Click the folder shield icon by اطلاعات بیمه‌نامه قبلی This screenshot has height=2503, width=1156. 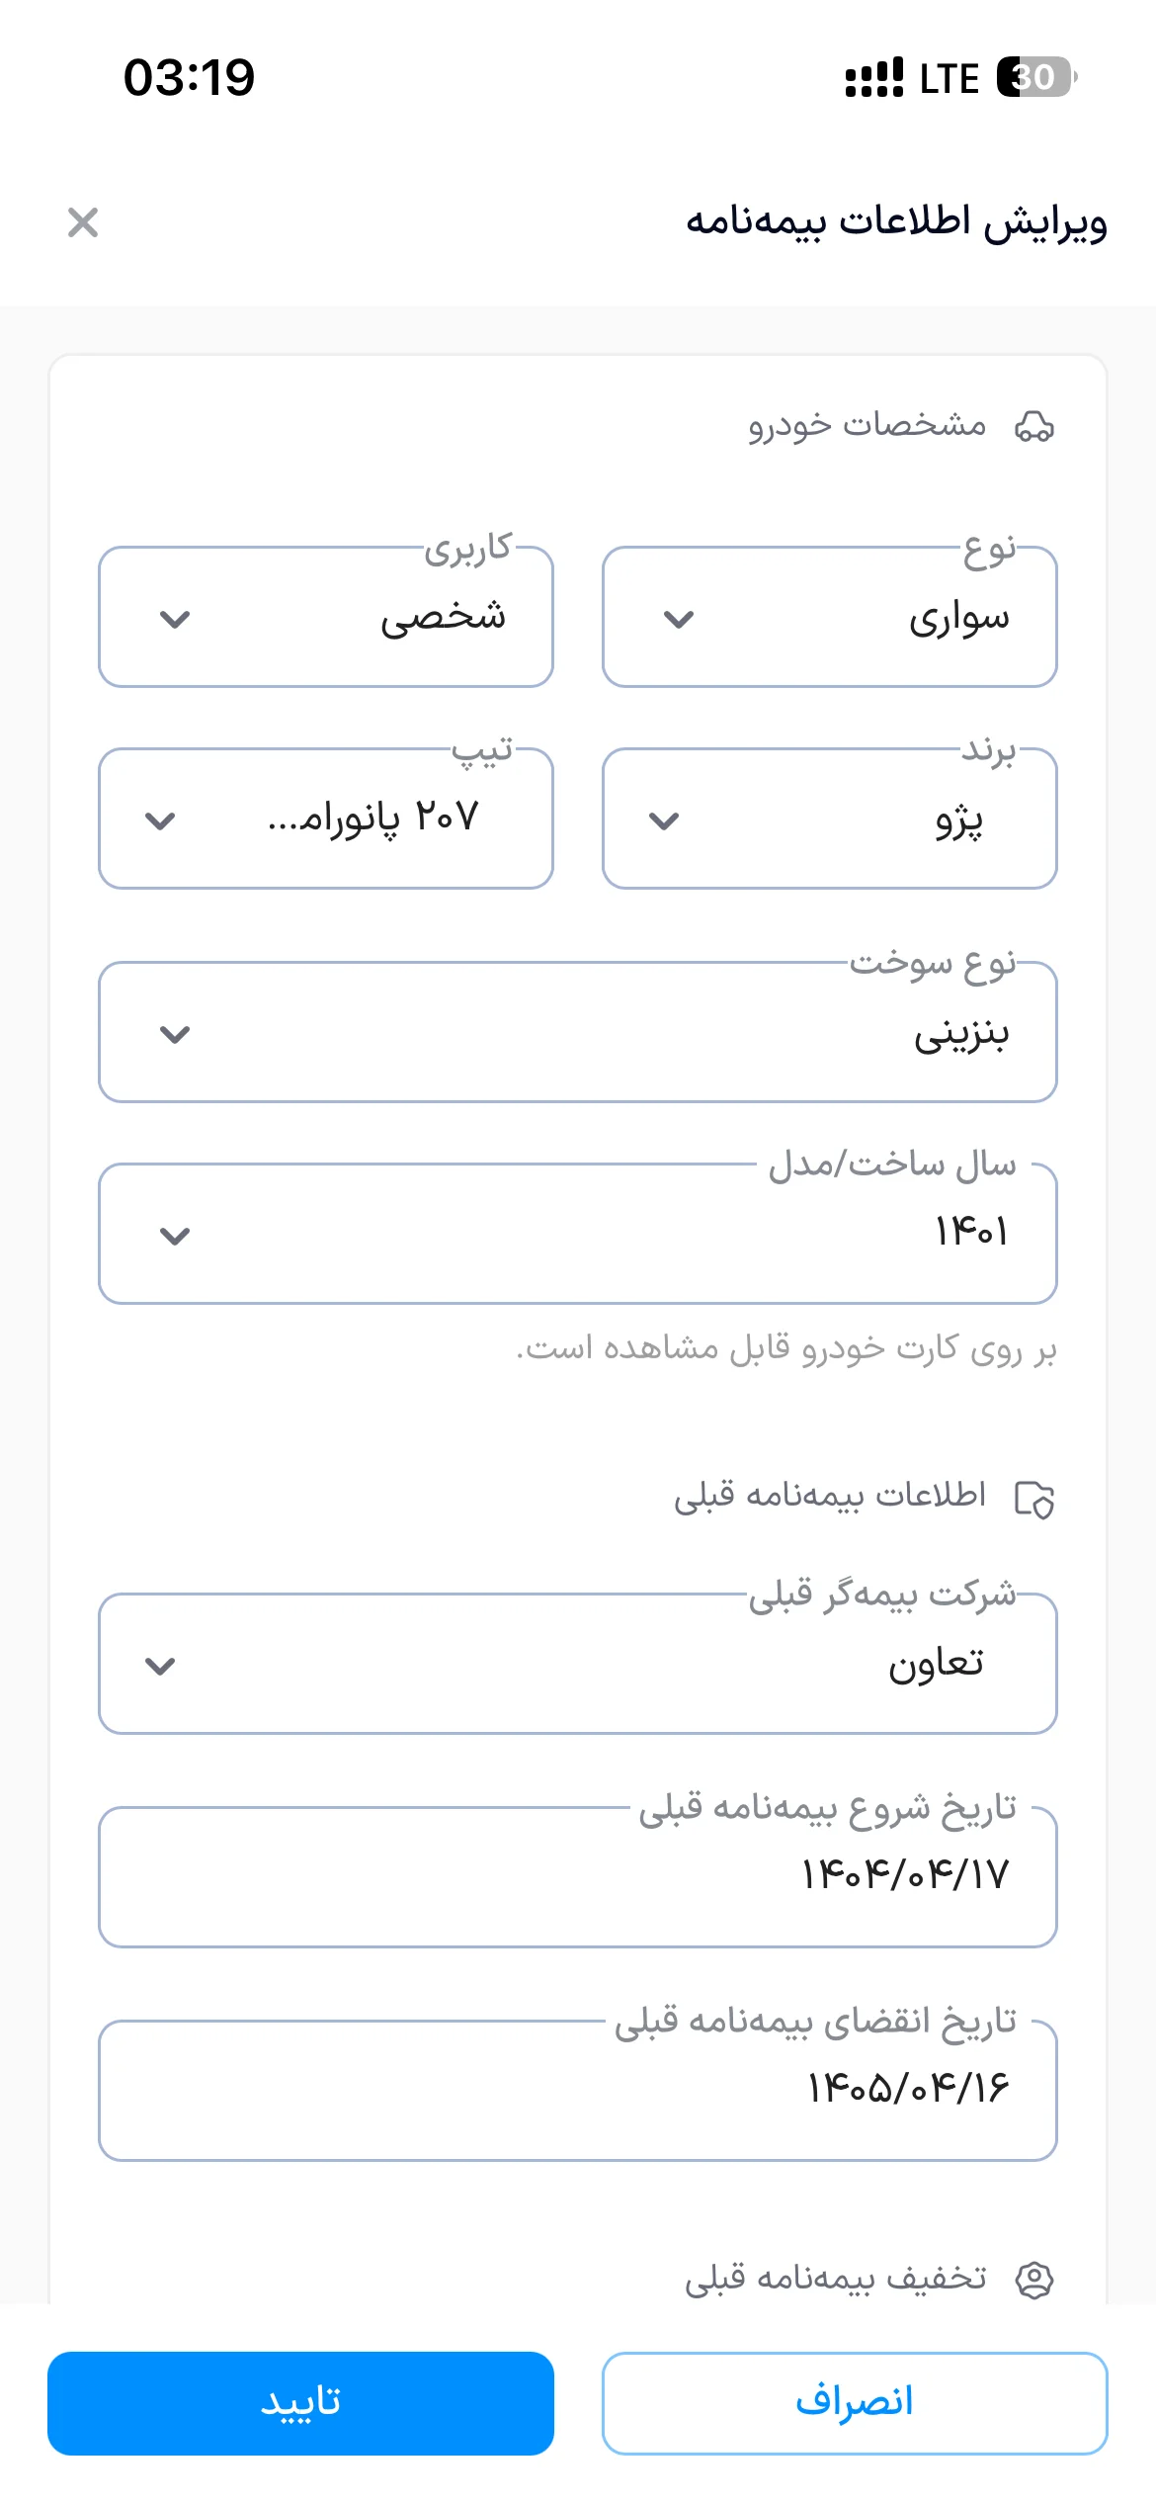pos(1034,1499)
